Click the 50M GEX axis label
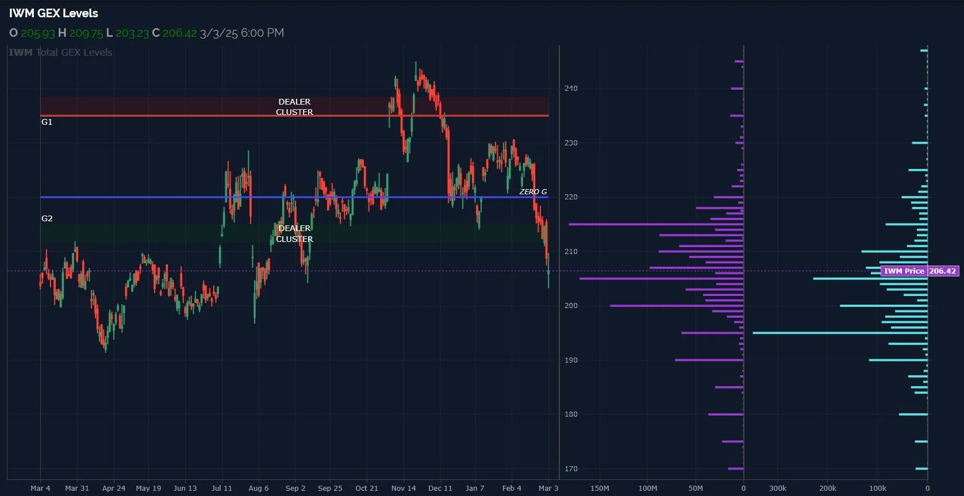This screenshot has height=496, width=964. tap(696, 488)
